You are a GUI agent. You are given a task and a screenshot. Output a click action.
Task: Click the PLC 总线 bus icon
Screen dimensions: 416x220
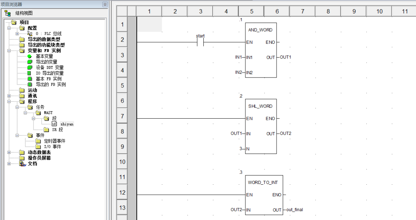coord(30,34)
